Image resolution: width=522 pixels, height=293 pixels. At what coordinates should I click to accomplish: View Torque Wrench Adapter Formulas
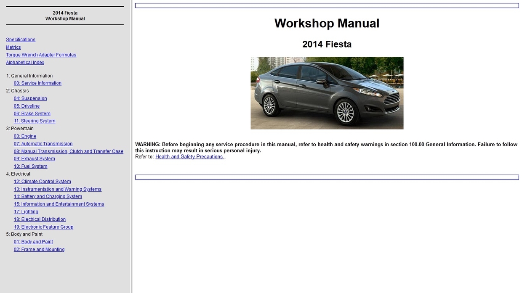(x=41, y=55)
